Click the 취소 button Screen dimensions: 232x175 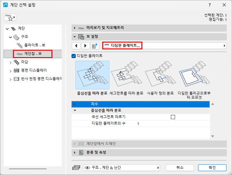pos(180,168)
